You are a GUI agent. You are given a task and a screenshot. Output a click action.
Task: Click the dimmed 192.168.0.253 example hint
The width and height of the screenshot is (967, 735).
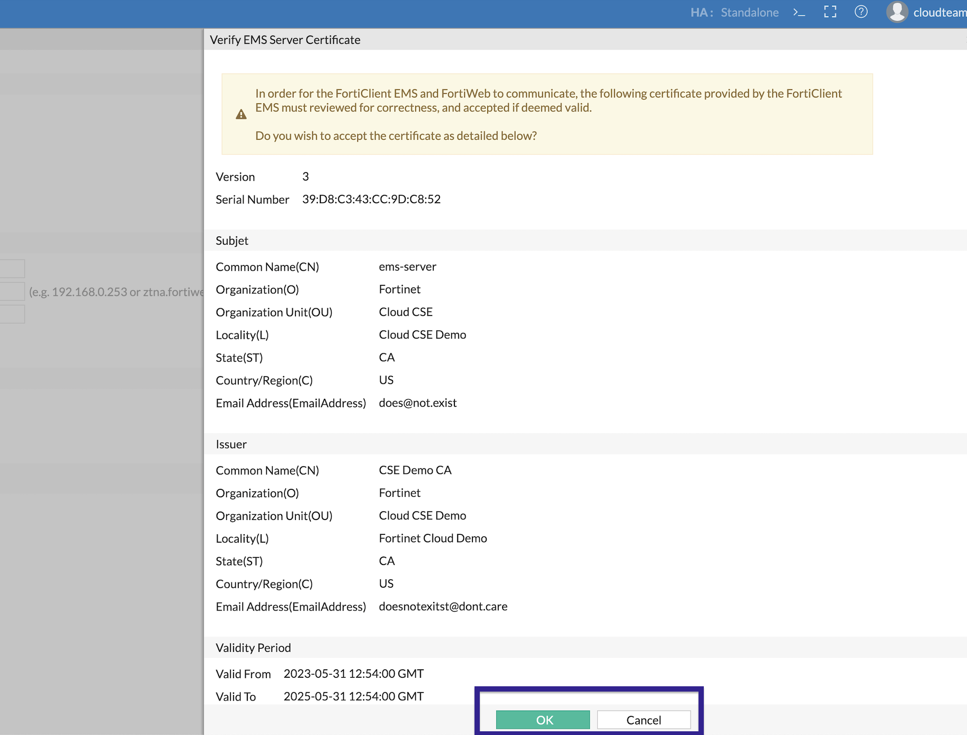pos(116,292)
